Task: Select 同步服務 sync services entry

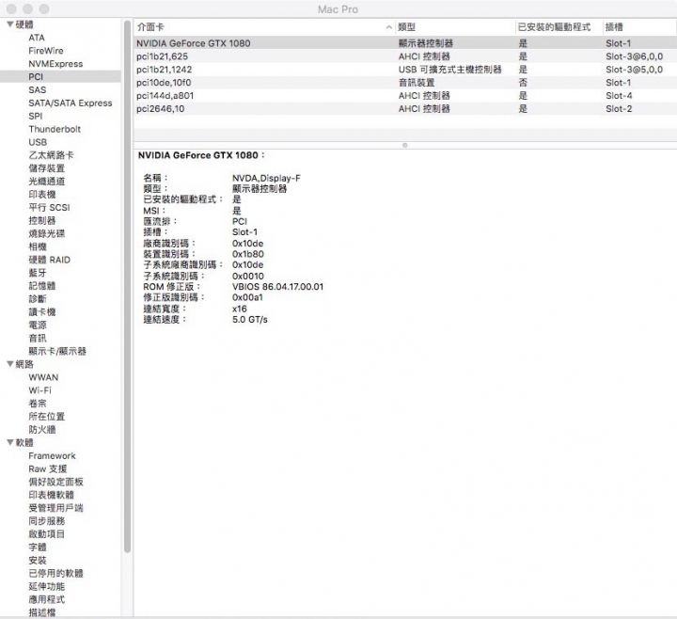Action: click(47, 521)
